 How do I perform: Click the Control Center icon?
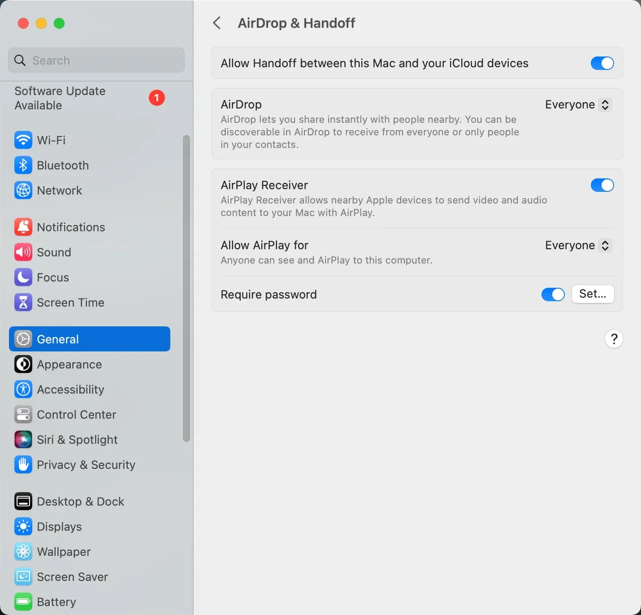pos(23,415)
